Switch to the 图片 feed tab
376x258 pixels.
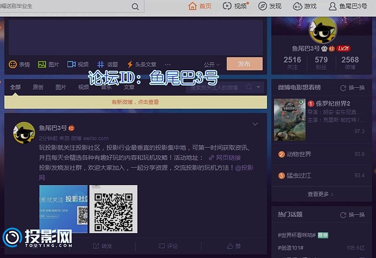pos(61,87)
